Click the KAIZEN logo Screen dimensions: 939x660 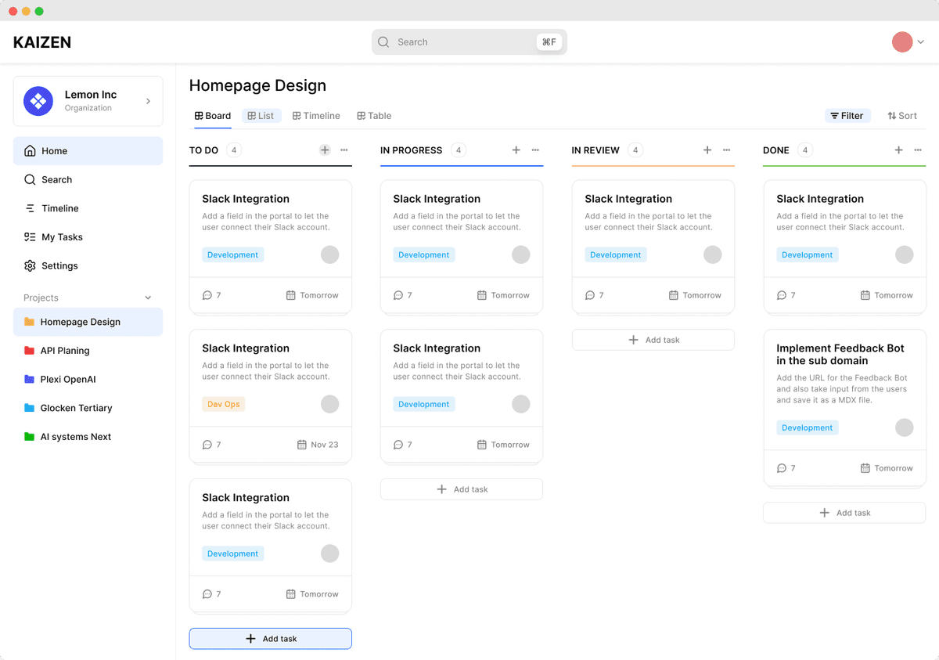[42, 42]
